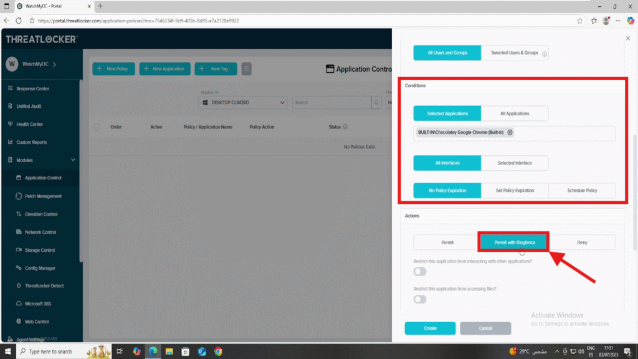This screenshot has height=359, width=638.
Task: Open the Windows Start menu
Action: point(7,352)
